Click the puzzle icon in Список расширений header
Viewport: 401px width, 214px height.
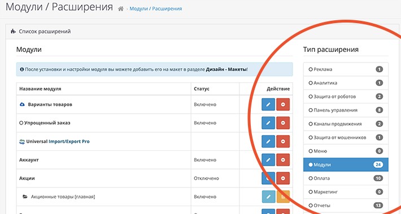[x=13, y=32]
